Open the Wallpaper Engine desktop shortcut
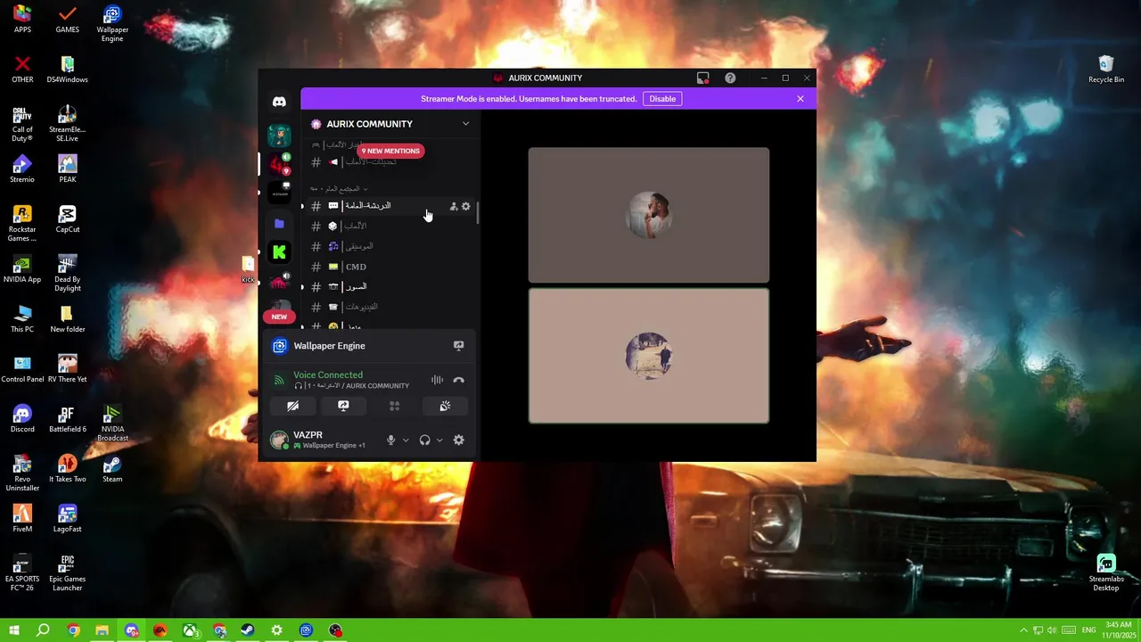 coord(112,24)
